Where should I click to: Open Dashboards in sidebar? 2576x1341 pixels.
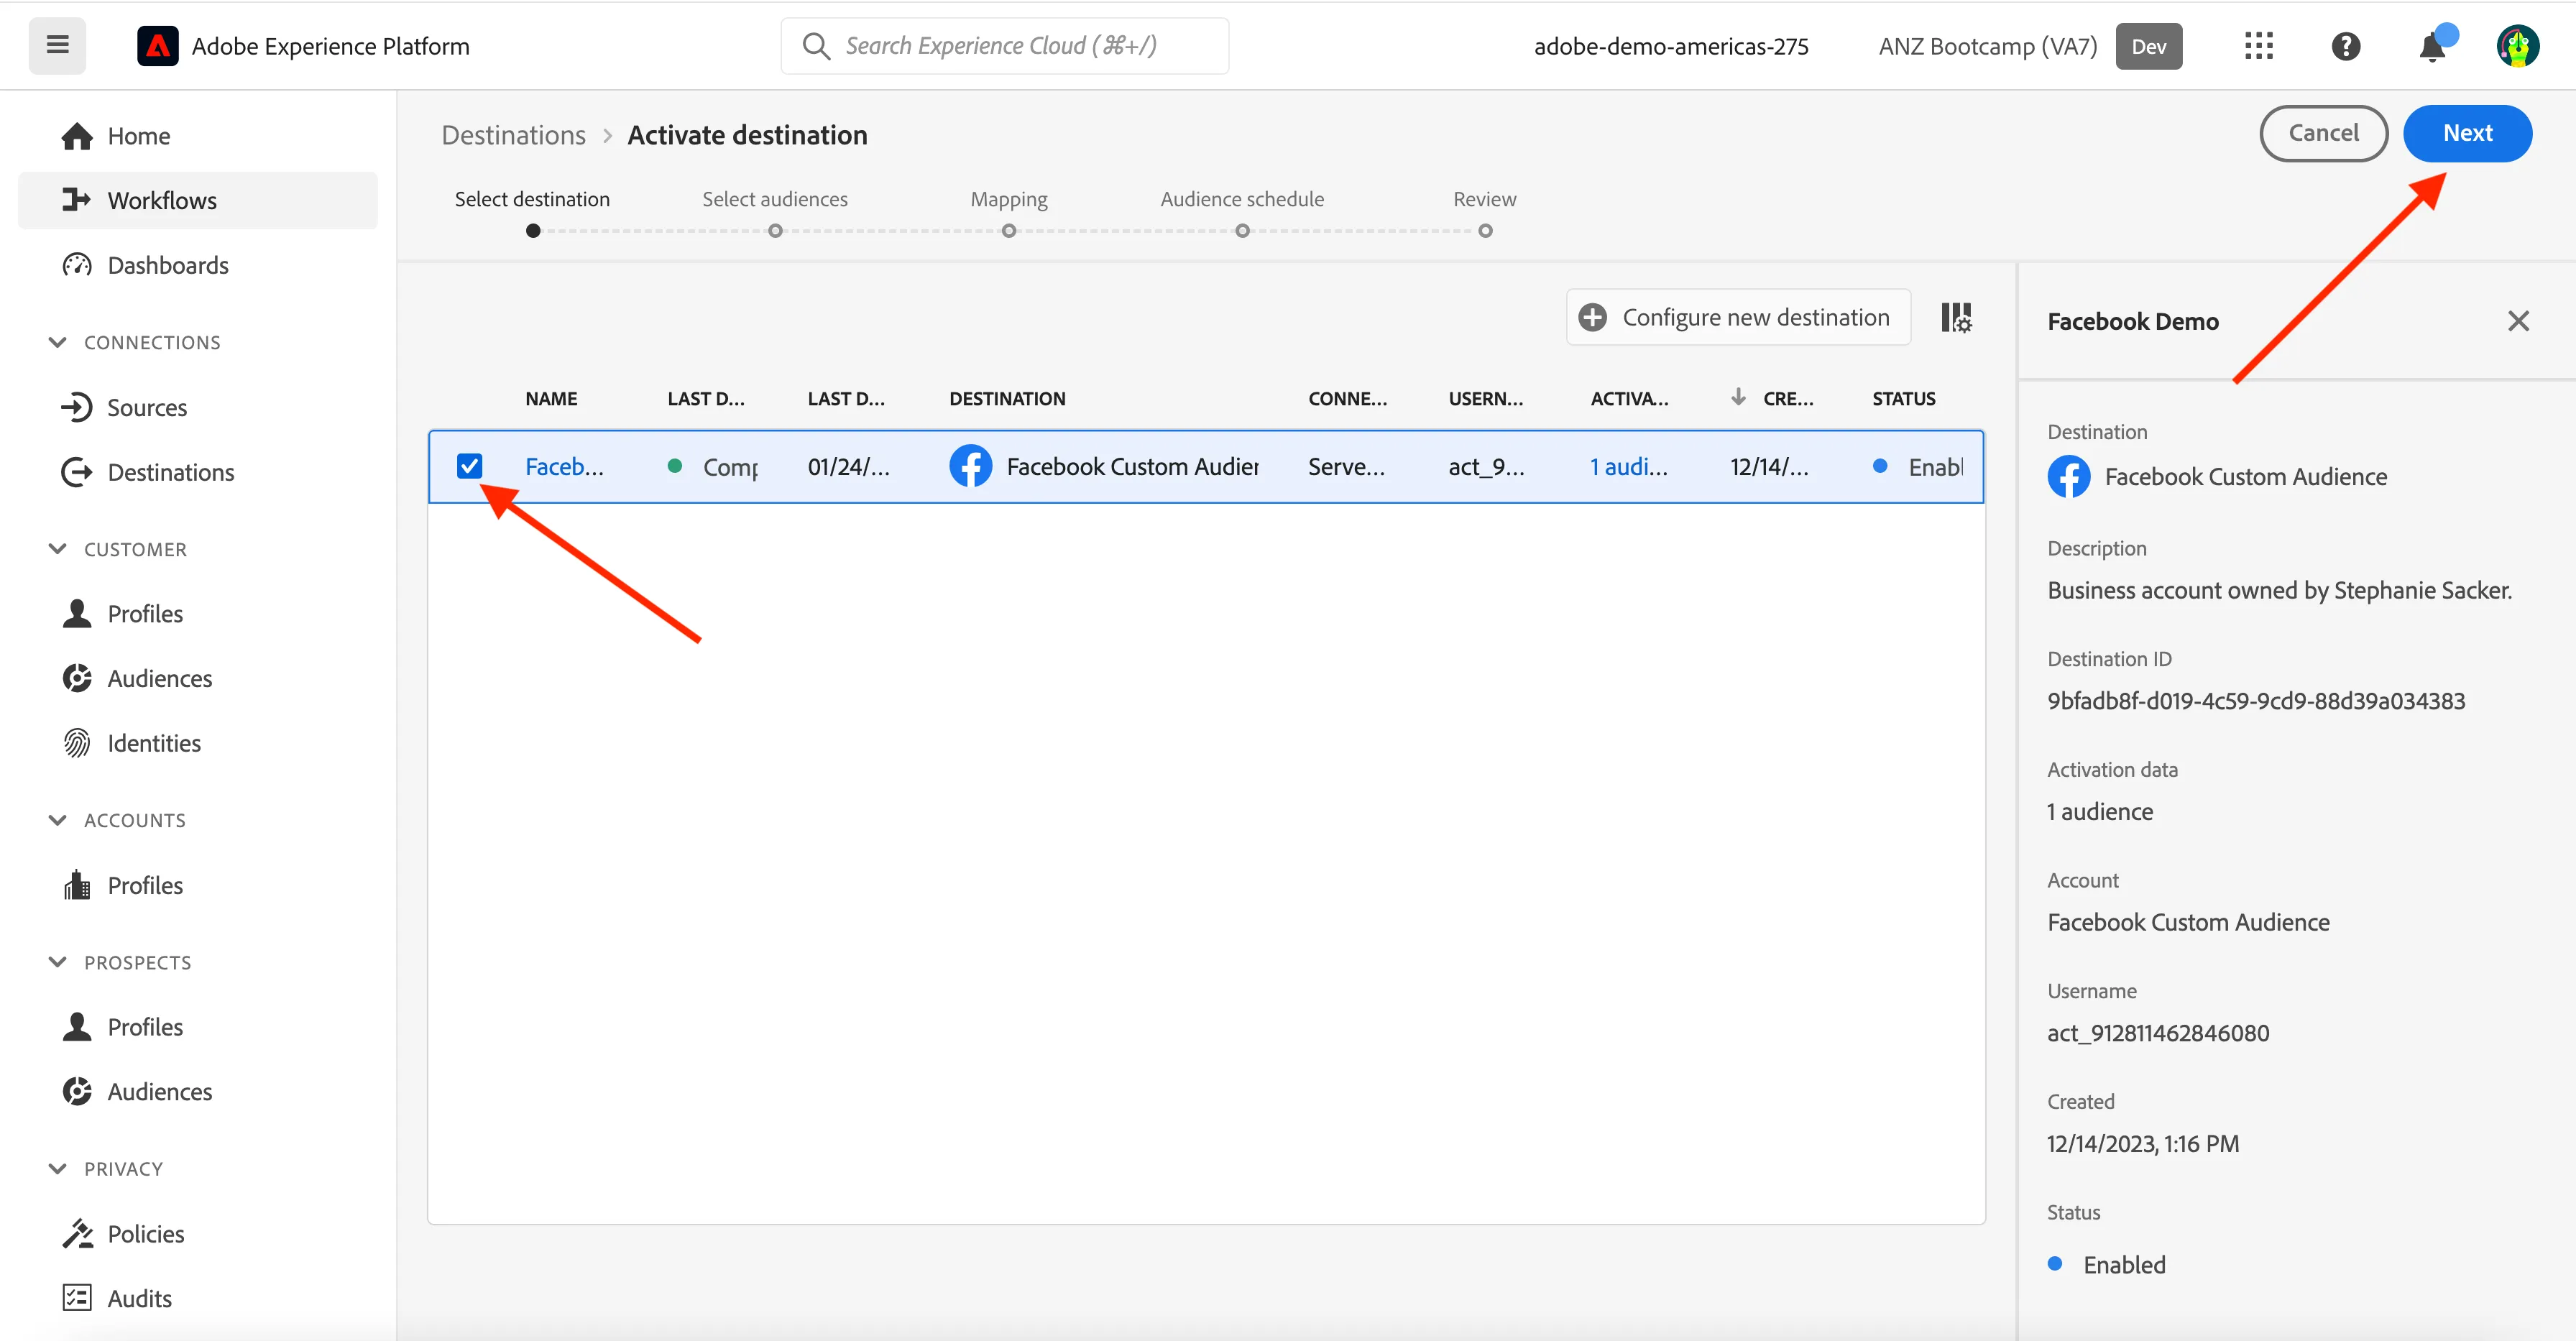click(x=198, y=265)
